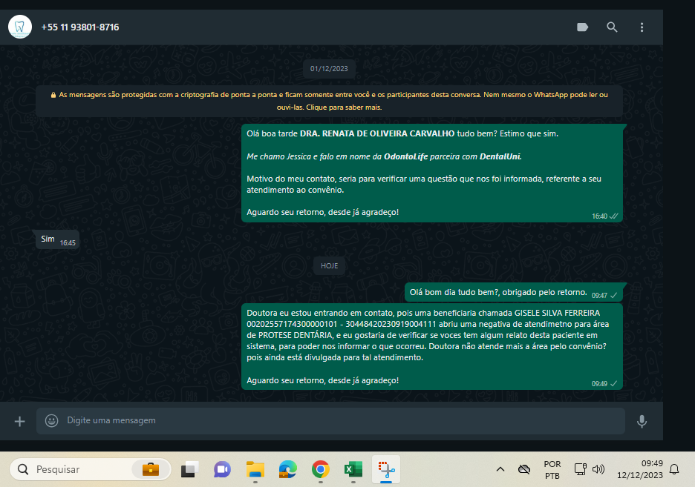Screen dimensions: 695x487
Task: Open Task View in the taskbar
Action: pyautogui.click(x=189, y=469)
